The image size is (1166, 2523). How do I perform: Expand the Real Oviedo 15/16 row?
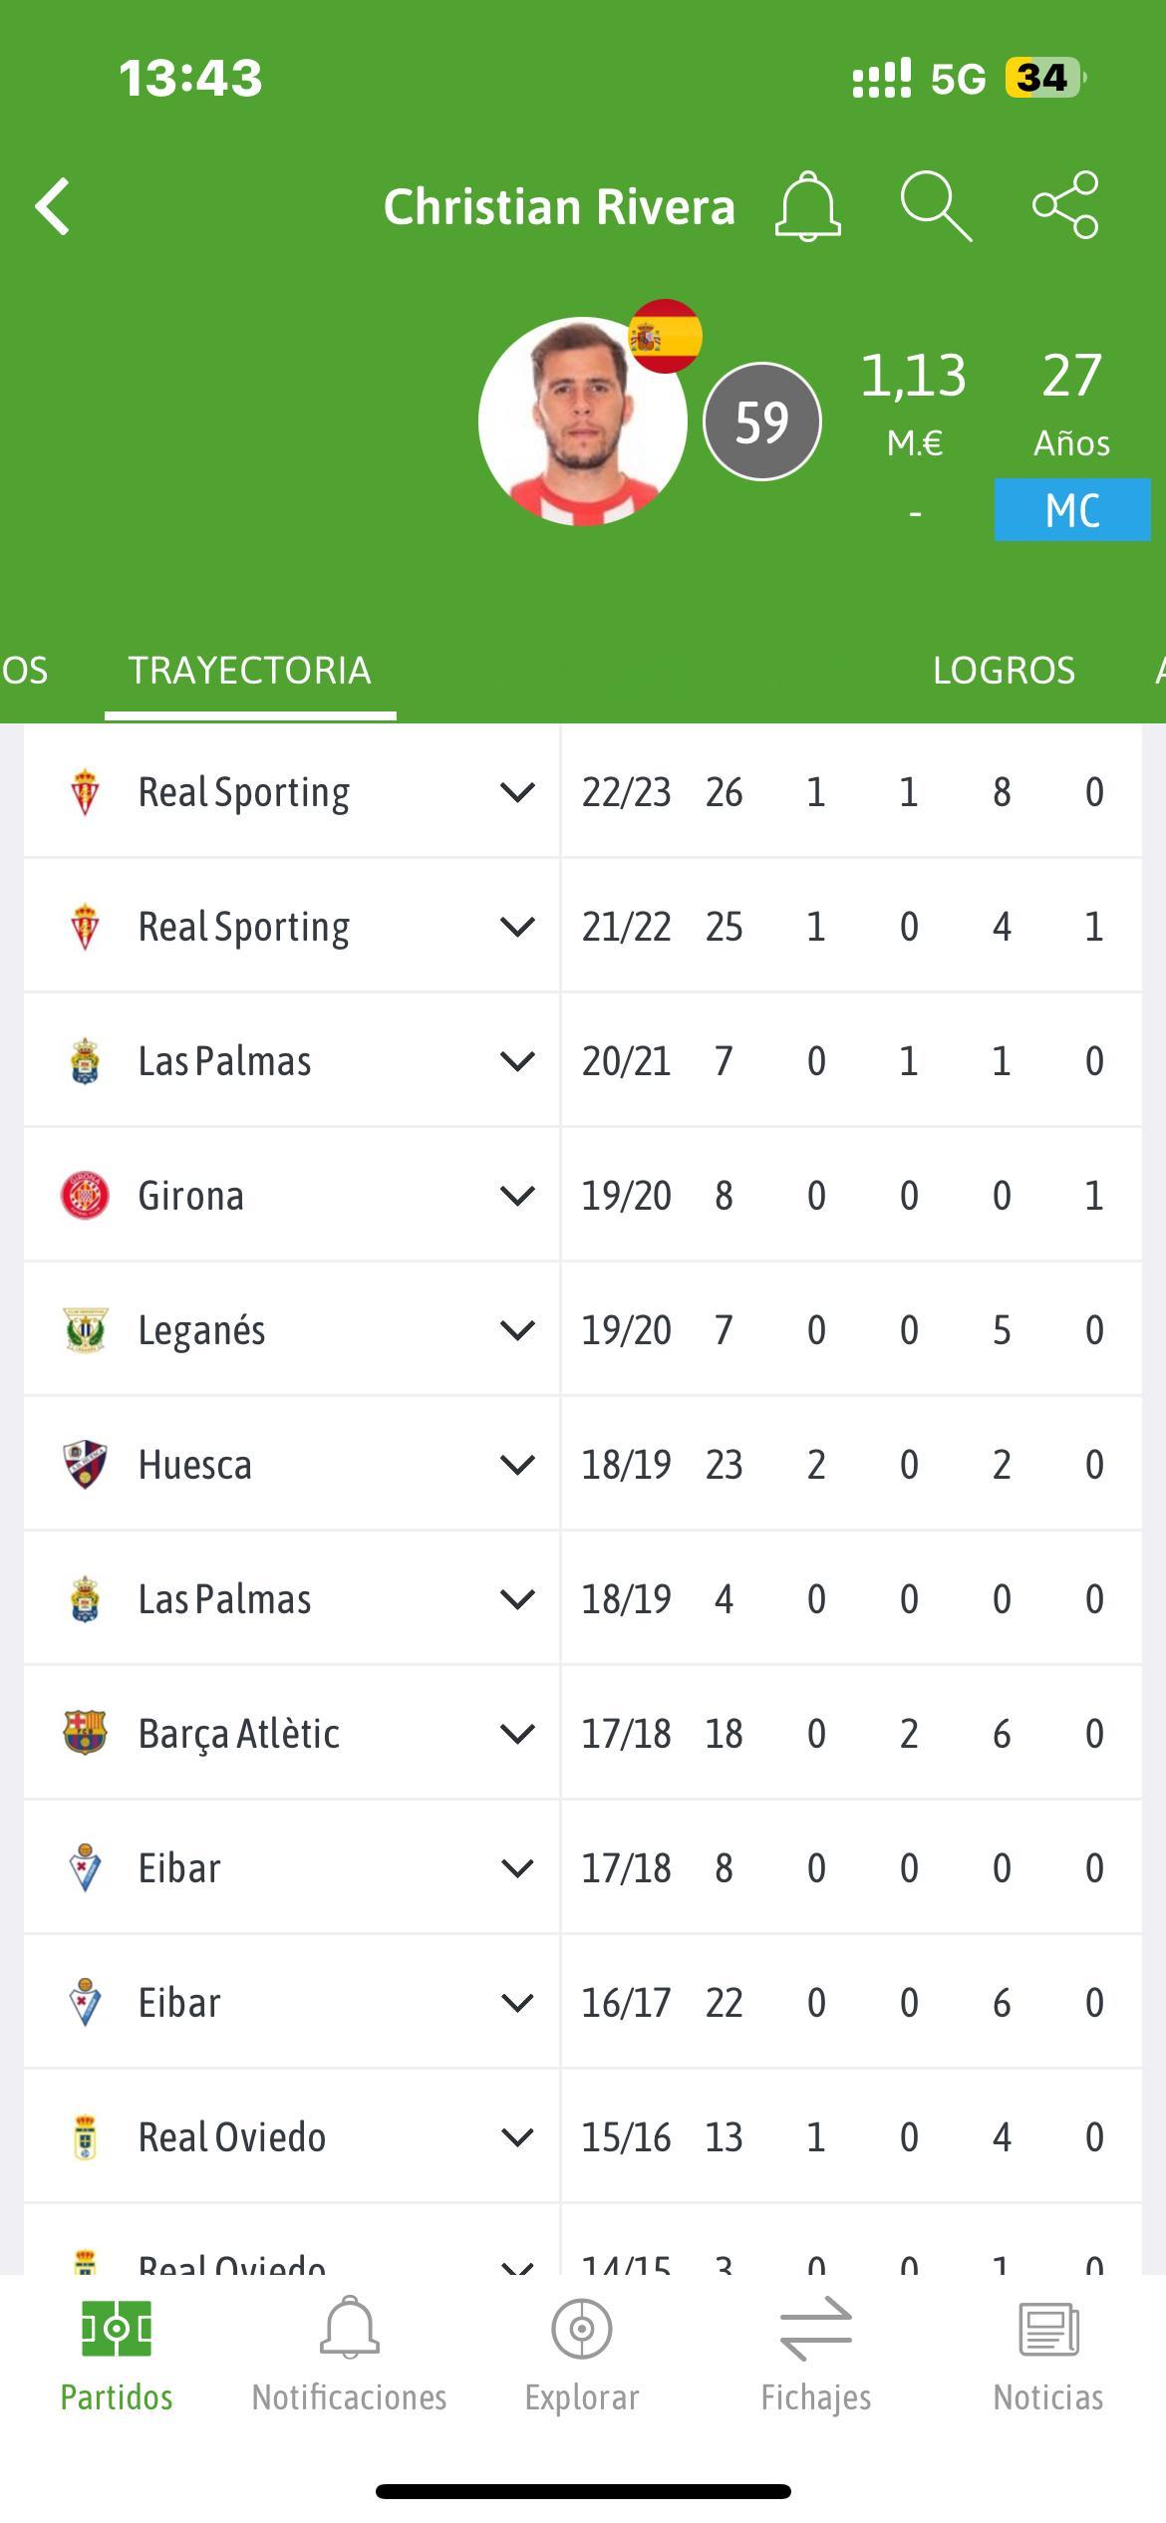517,2137
